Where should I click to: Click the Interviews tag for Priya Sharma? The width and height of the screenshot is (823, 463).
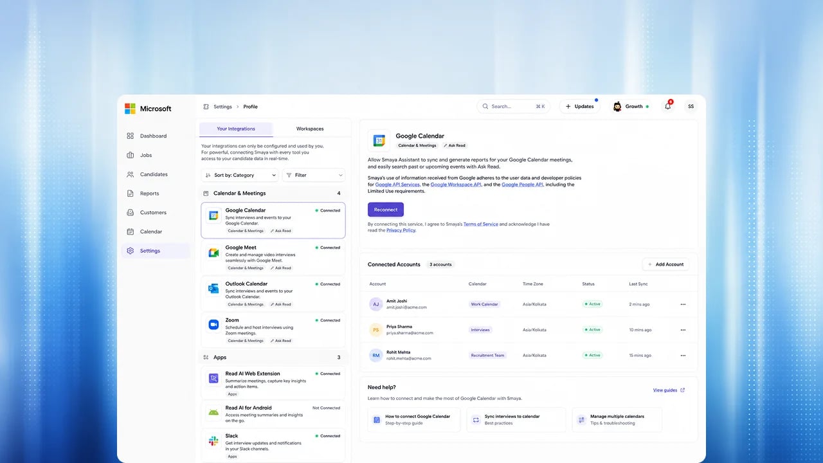[480, 330]
